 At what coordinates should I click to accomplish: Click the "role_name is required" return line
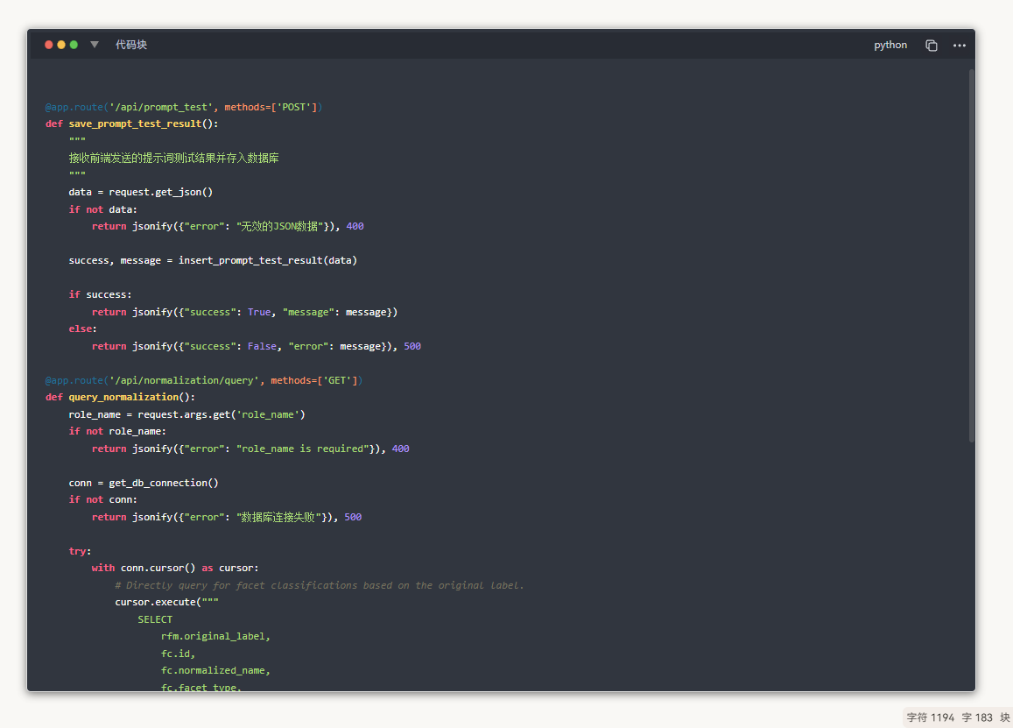pos(250,449)
